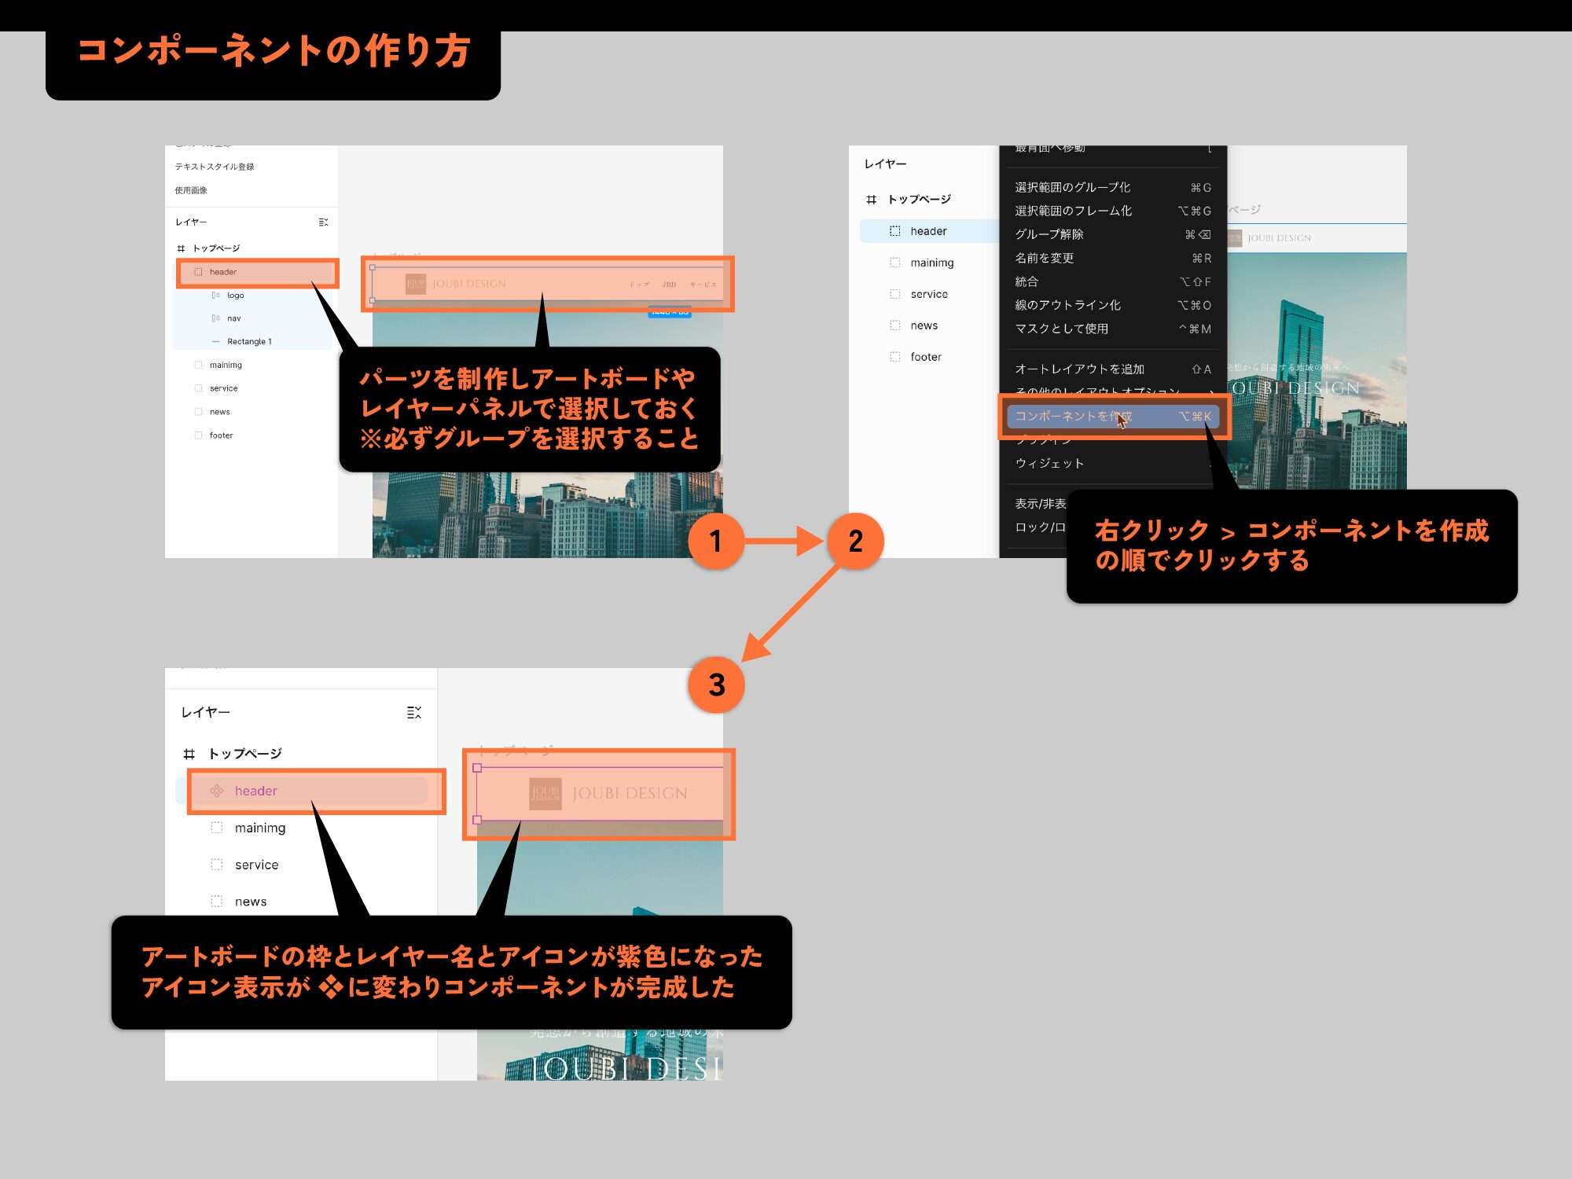1572x1179 pixels.
Task: Open テキストスタイル登録 page in first screenshot
Action: (215, 167)
